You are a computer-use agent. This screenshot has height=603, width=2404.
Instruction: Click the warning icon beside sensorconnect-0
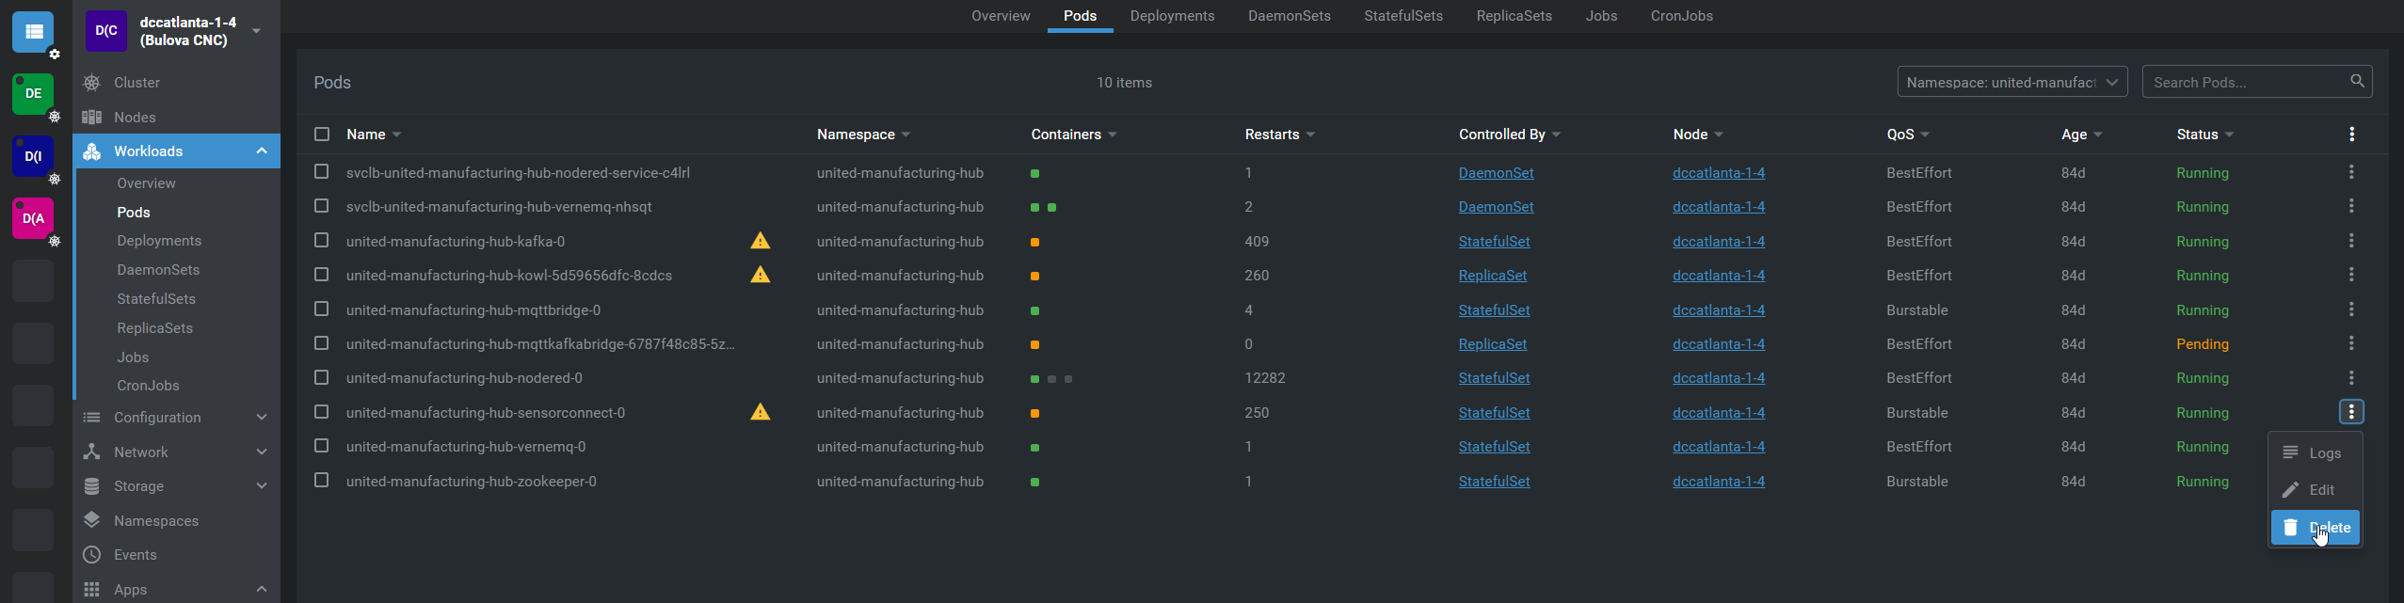[x=760, y=413]
